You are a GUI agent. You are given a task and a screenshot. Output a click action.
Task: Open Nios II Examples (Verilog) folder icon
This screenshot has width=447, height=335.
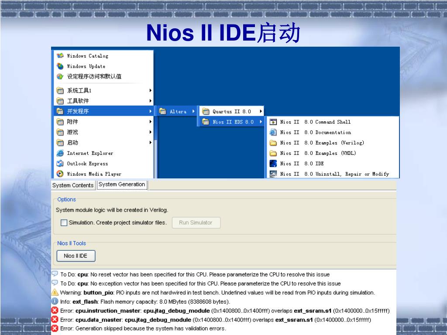tap(273, 143)
